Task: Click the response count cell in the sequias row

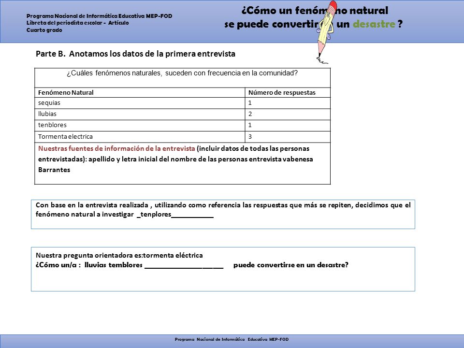Action: pyautogui.click(x=288, y=103)
